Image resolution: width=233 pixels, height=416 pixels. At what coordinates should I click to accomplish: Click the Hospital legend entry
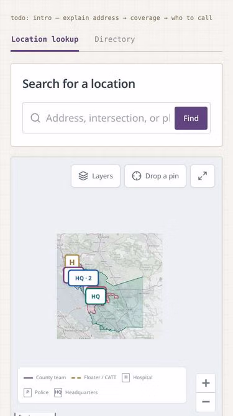coord(137,377)
